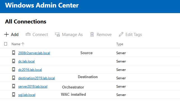The width and height of the screenshot is (180, 108).
Task: Click the All Connections heading
Action: 25,21
